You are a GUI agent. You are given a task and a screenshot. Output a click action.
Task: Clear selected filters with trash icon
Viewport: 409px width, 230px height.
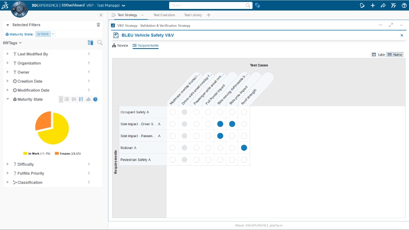[98, 25]
